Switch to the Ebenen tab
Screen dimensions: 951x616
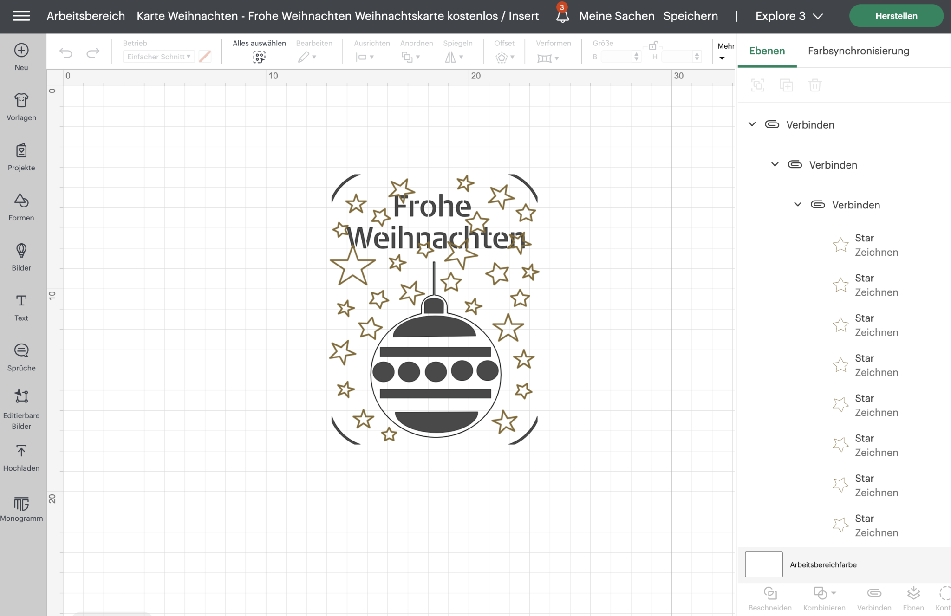tap(767, 51)
